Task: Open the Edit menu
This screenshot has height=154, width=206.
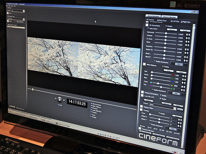Action: point(9,6)
